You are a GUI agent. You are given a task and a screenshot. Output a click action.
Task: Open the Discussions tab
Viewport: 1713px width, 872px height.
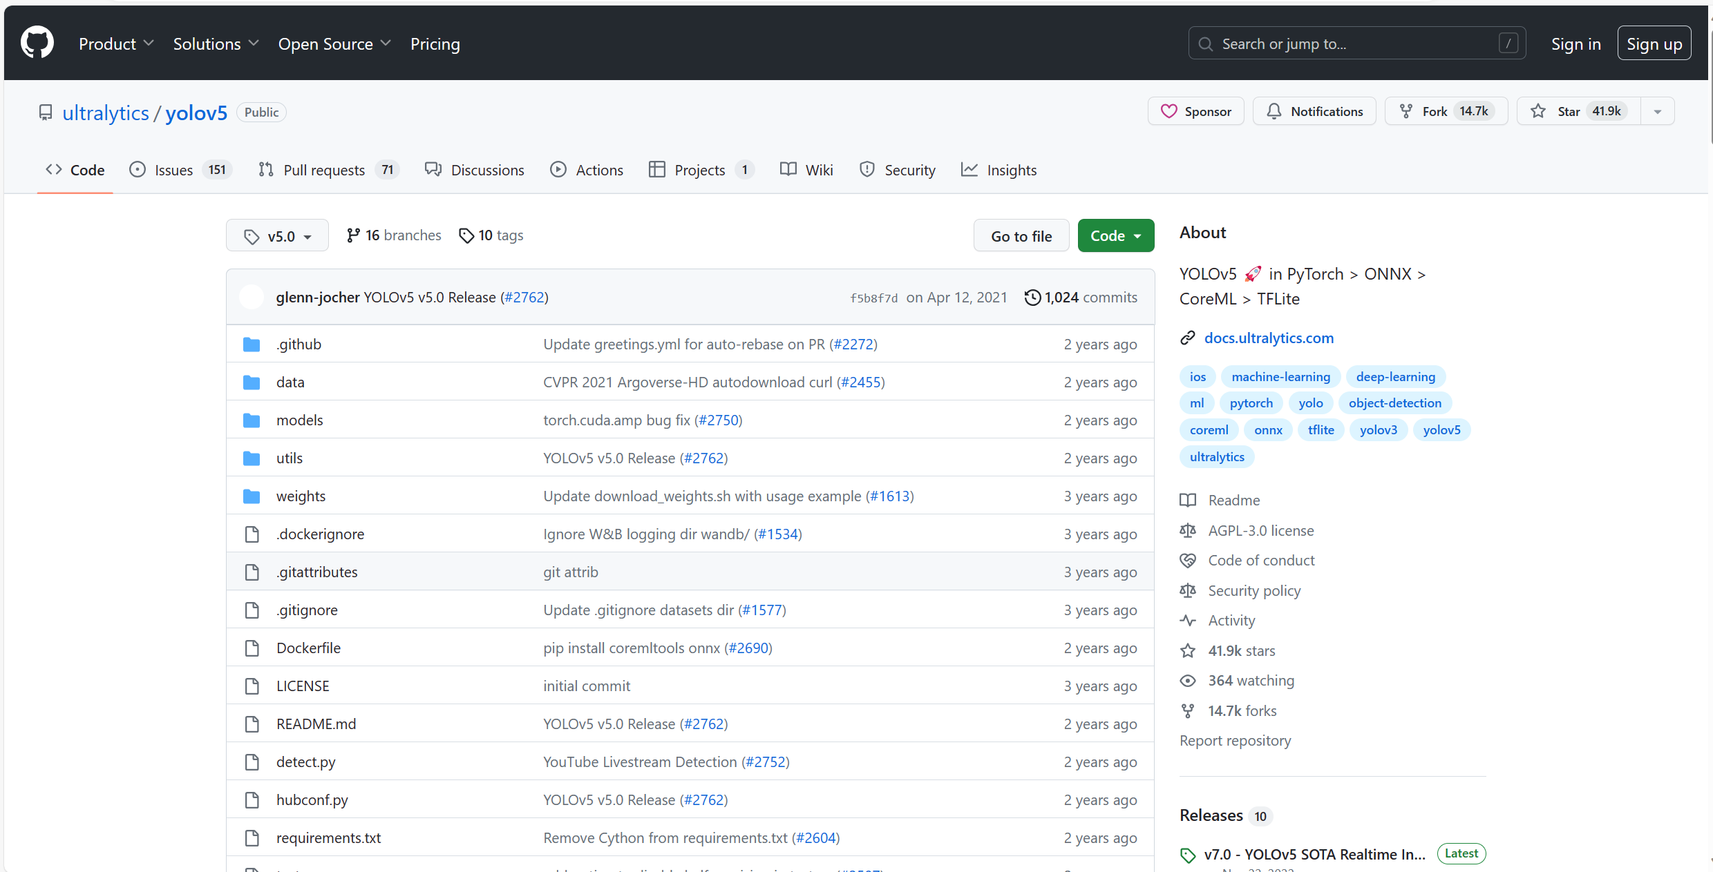tap(474, 170)
